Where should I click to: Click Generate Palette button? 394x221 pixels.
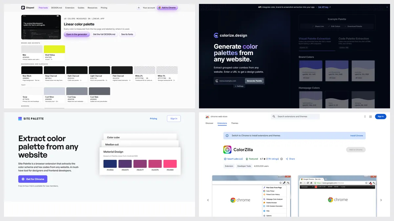pos(254,81)
